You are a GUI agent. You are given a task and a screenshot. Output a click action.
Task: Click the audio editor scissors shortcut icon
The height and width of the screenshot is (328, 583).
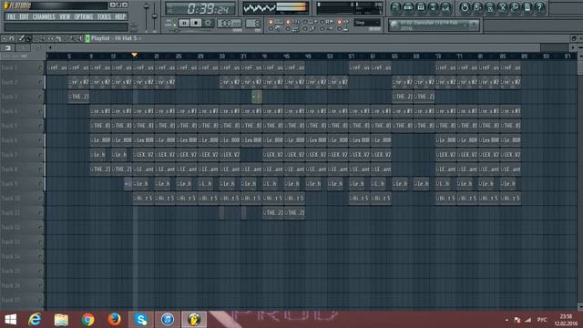502,7
